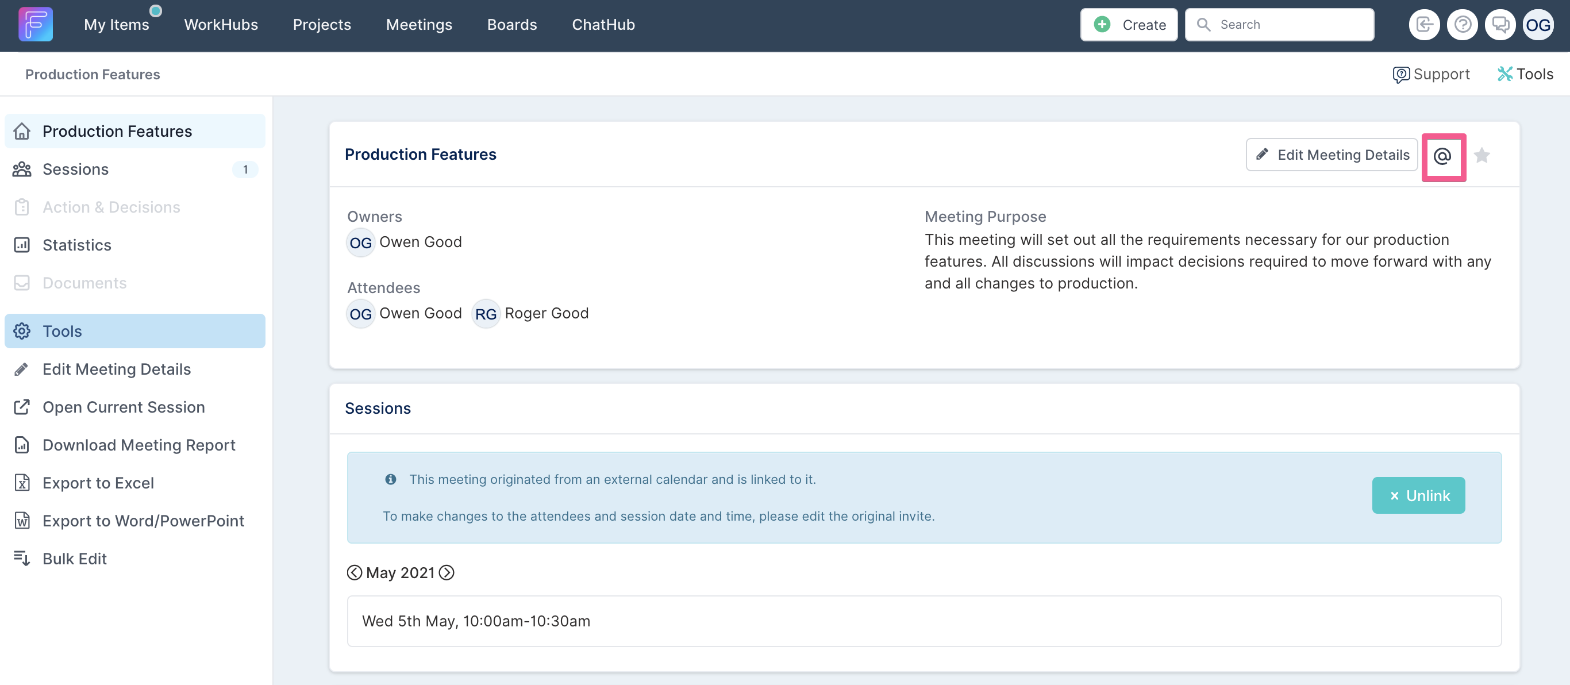Go to previous month before May 2021
Image resolution: width=1570 pixels, height=685 pixels.
tap(354, 573)
